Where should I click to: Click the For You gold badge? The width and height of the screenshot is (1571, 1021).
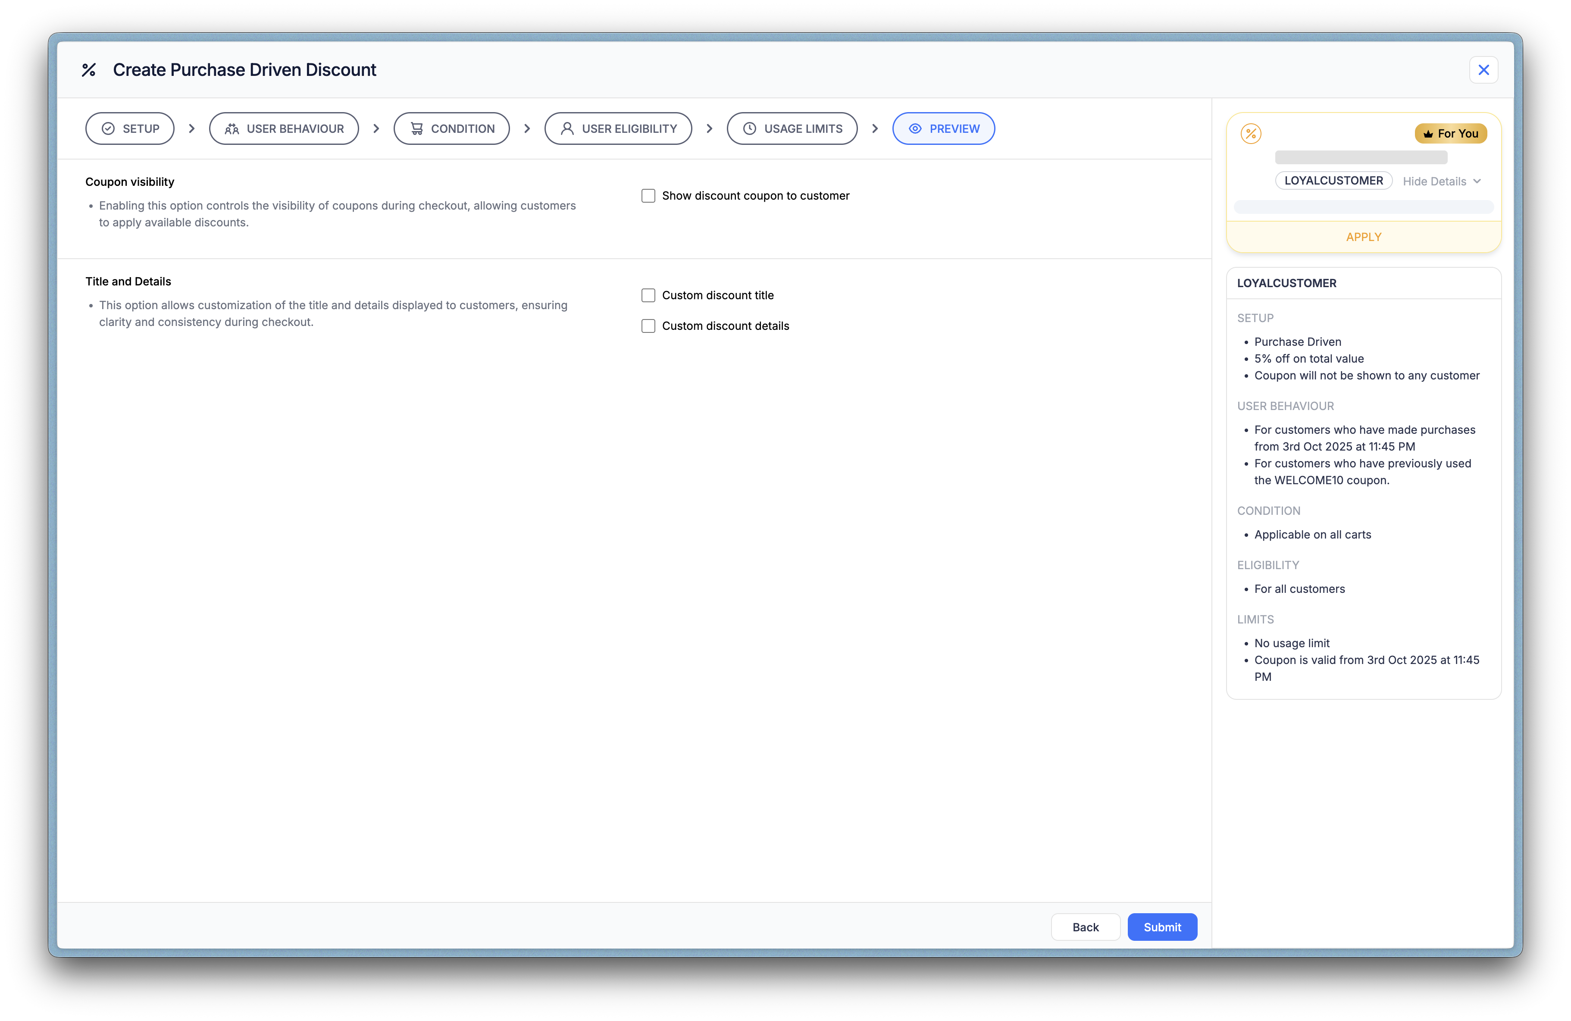point(1450,133)
